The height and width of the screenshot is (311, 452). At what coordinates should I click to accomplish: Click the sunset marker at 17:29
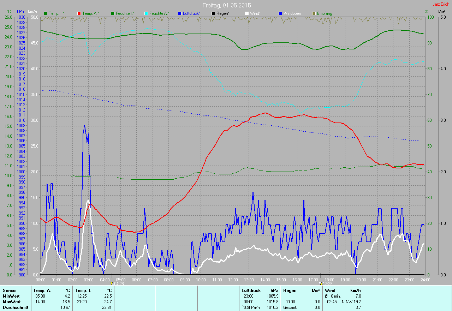(321, 283)
